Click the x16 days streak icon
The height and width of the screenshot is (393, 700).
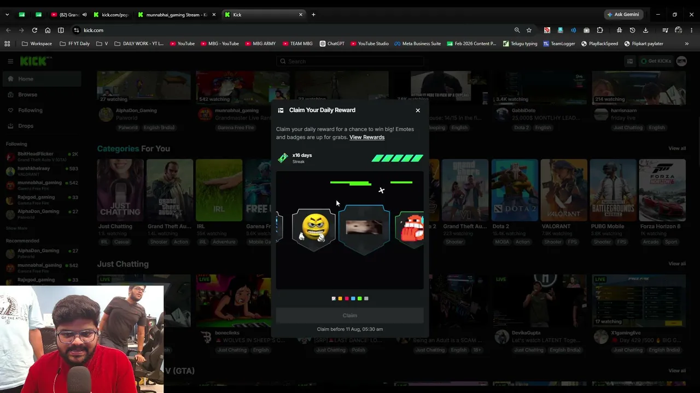[283, 158]
